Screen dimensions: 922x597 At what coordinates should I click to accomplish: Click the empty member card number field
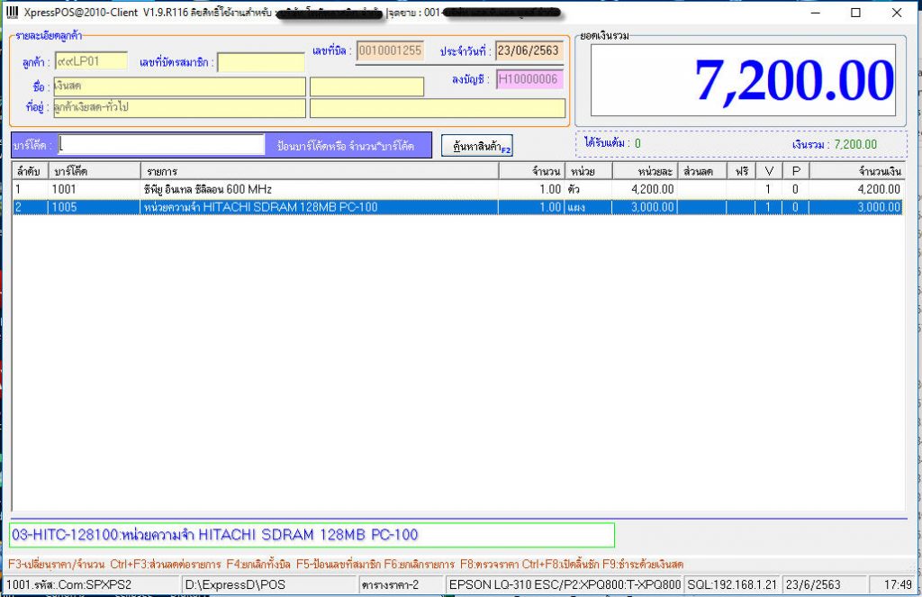point(261,63)
